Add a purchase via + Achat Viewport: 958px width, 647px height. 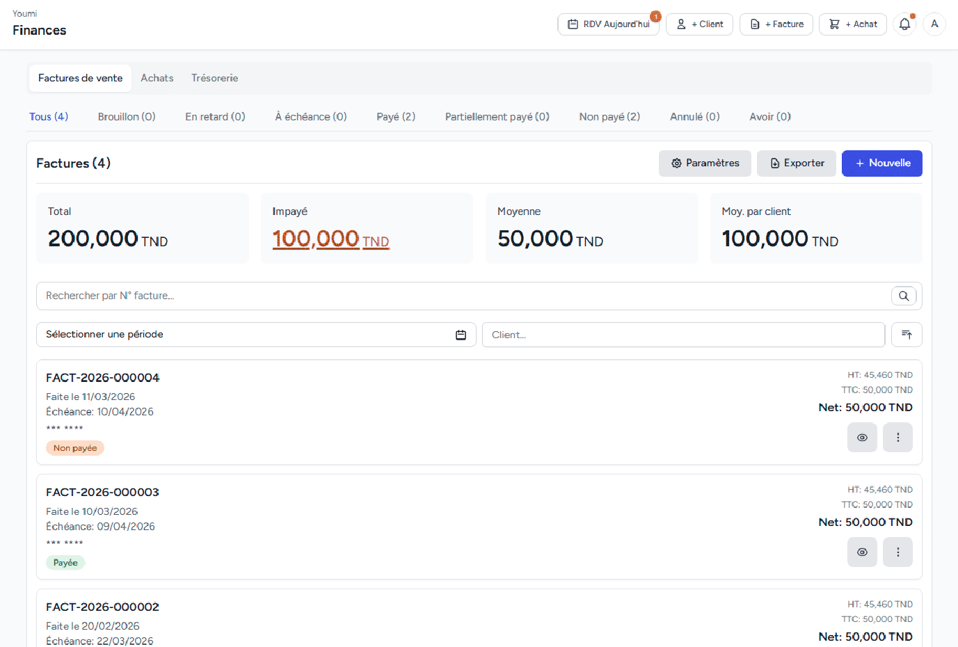pos(852,24)
